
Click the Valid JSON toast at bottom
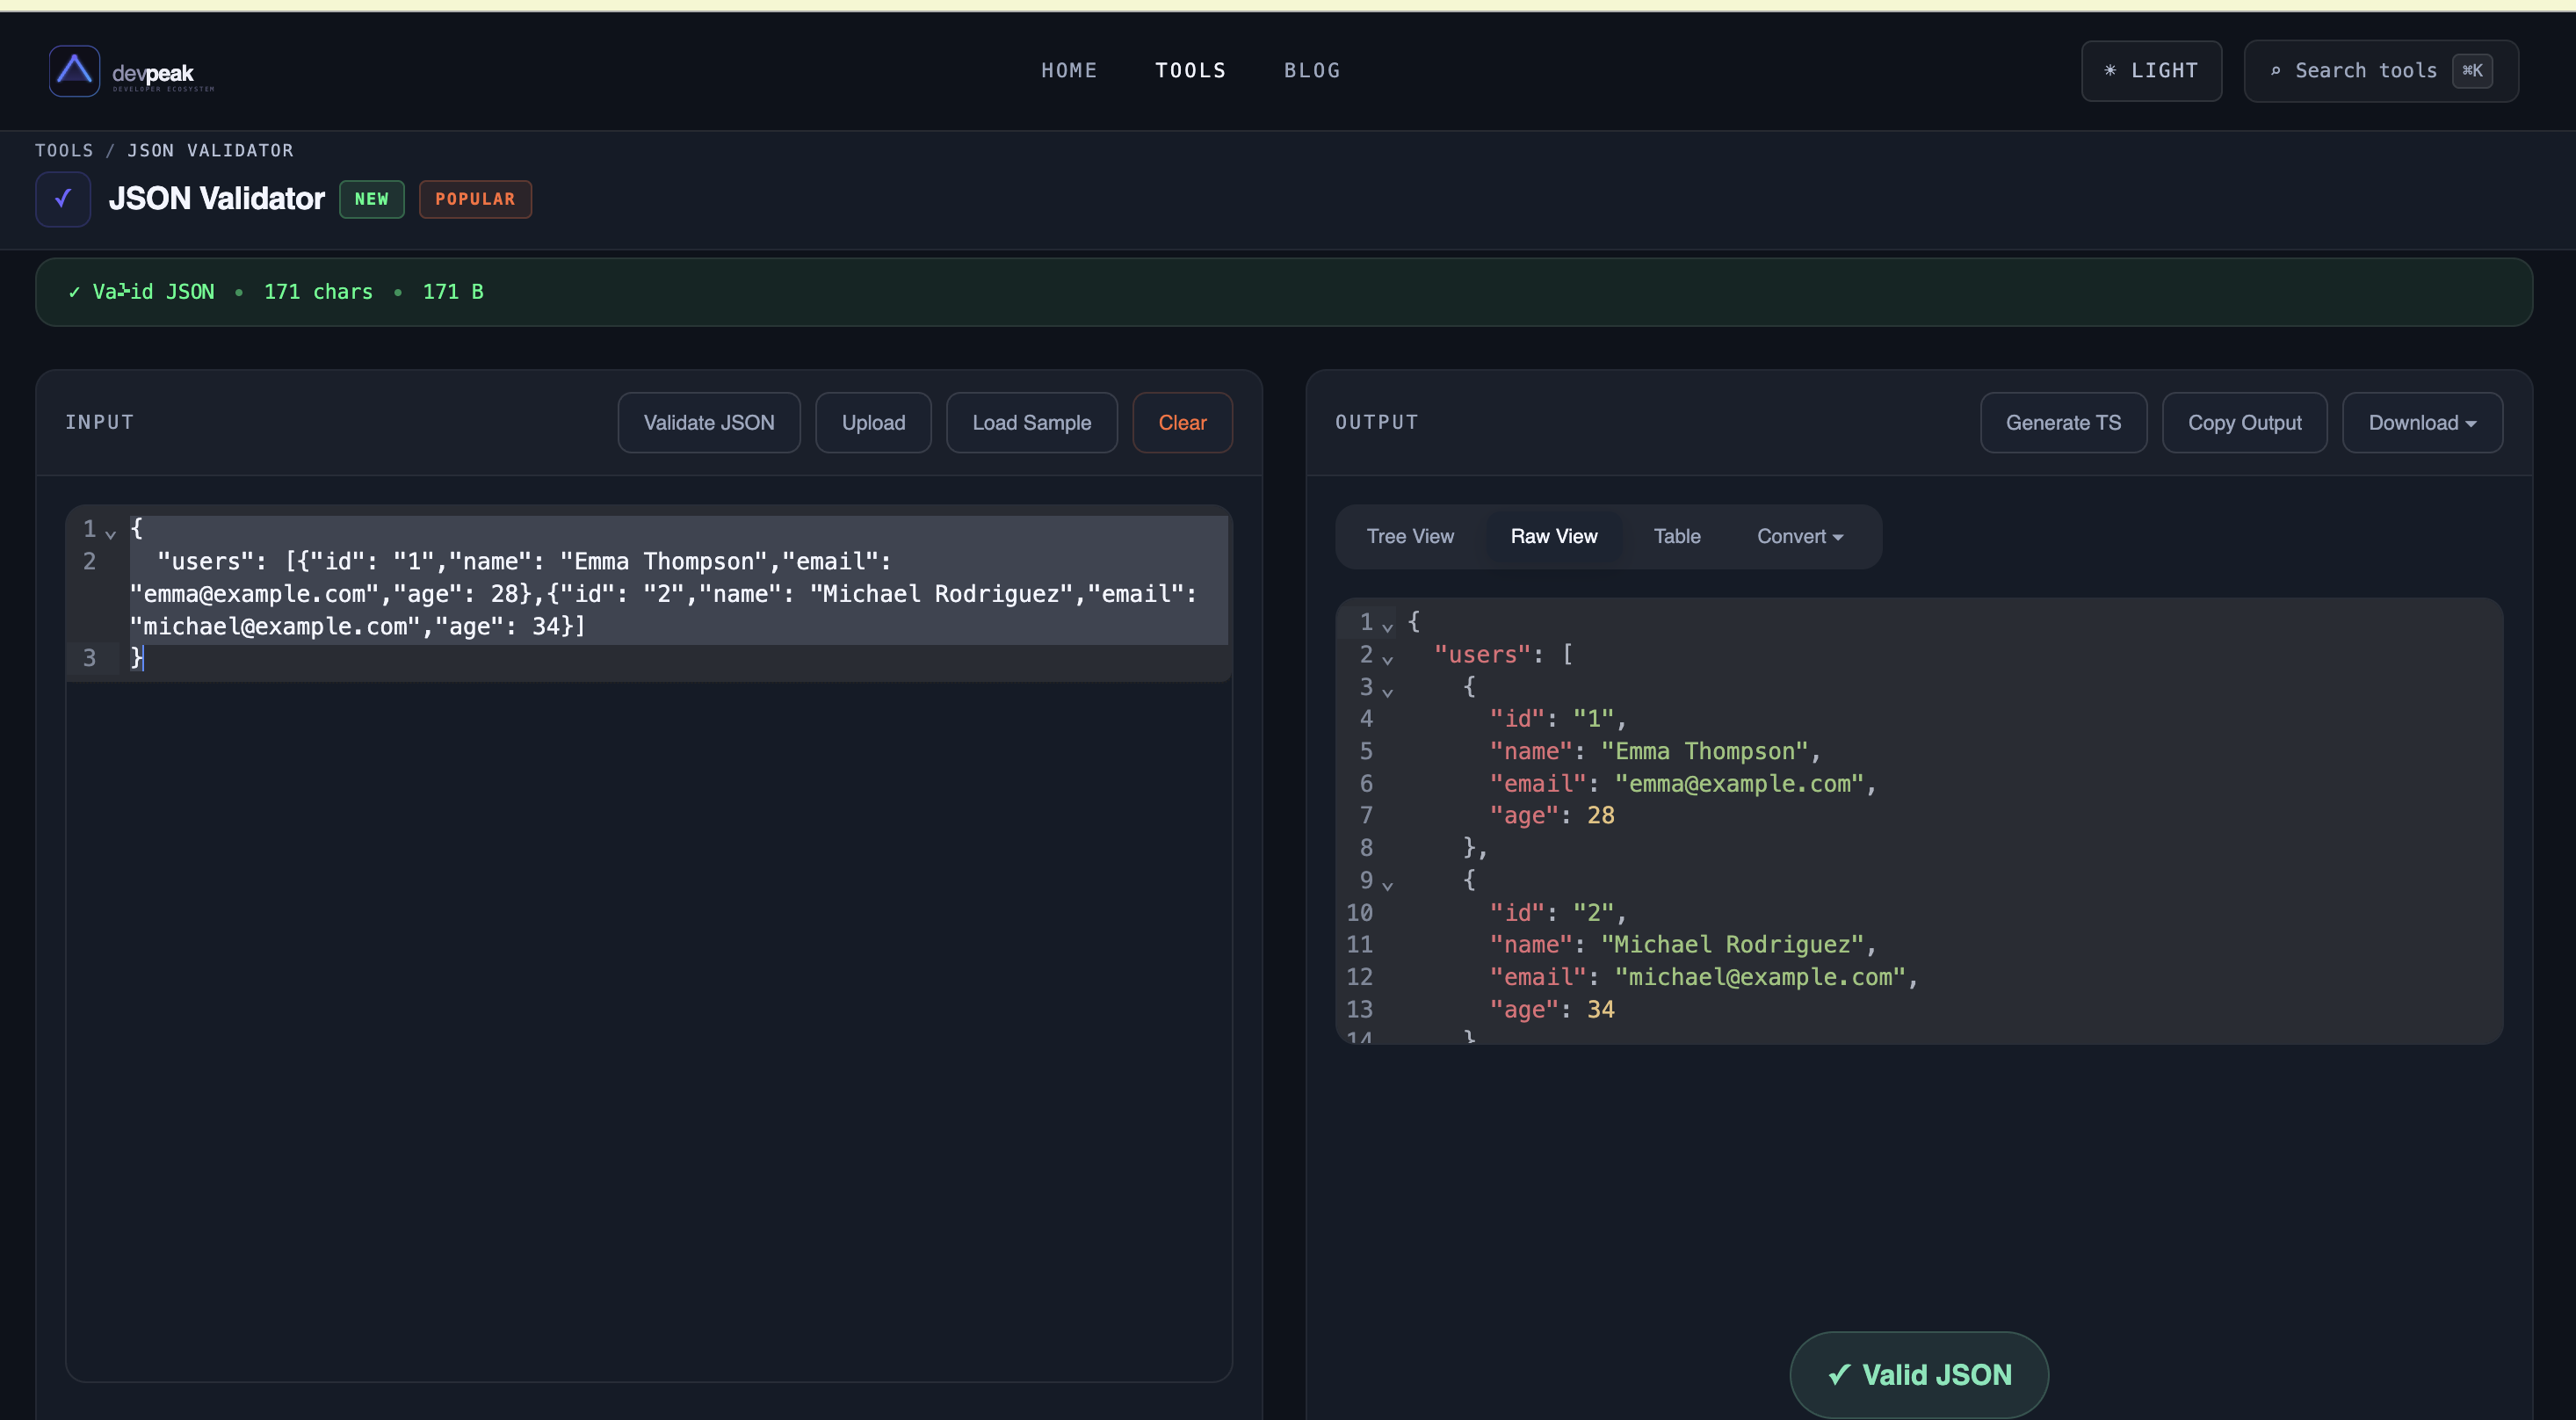pyautogui.click(x=1918, y=1374)
